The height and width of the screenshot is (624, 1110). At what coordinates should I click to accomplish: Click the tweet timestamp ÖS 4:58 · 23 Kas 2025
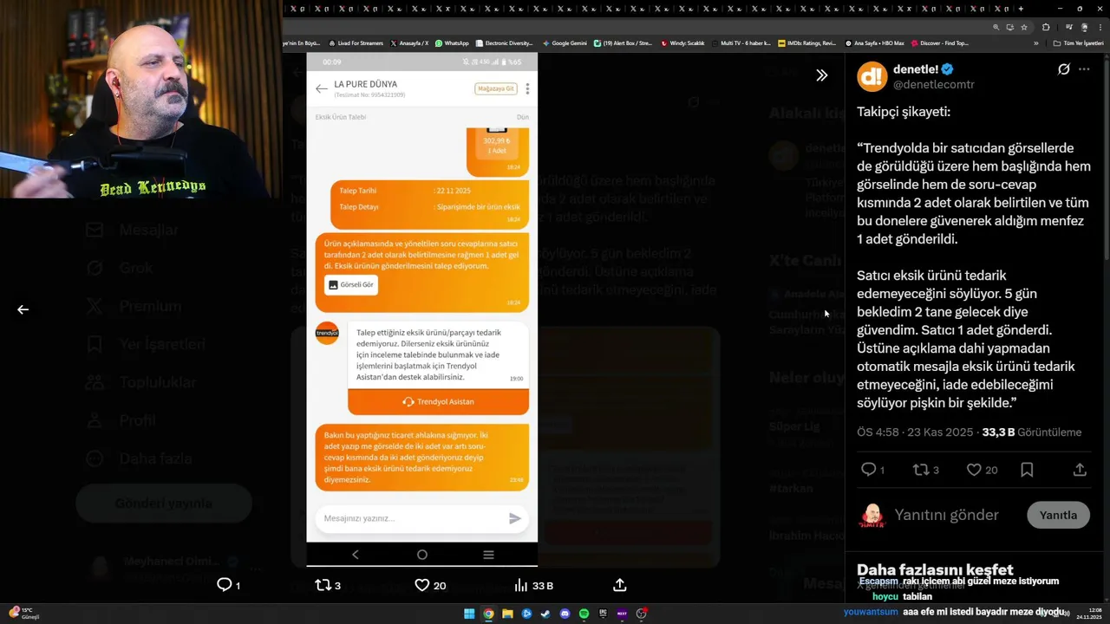click(x=915, y=432)
